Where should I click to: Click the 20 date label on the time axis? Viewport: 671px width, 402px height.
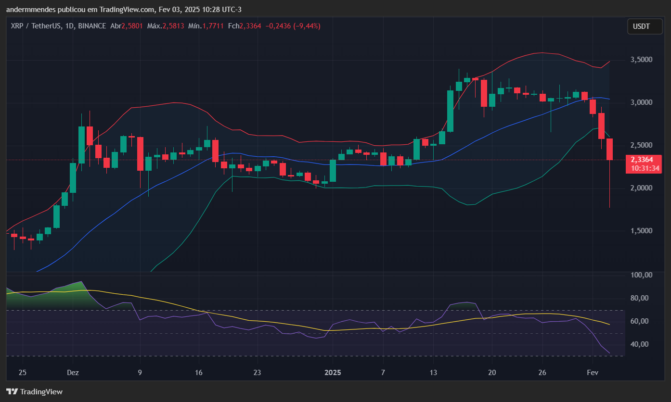(x=492, y=373)
